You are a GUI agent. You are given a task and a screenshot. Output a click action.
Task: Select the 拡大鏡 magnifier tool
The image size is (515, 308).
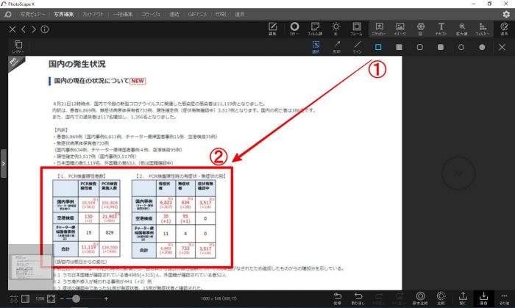[462, 29]
